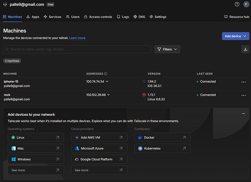251x182 pixels.
Task: Go to the Users tab
Action: point(72,17)
